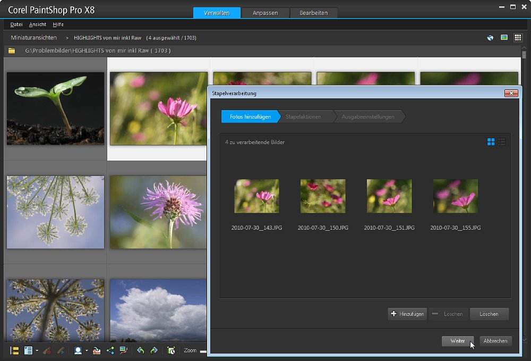Screen dimensions: 531x361
Task: Enable grid thumbnail view in batch dialog
Action: click(x=491, y=142)
